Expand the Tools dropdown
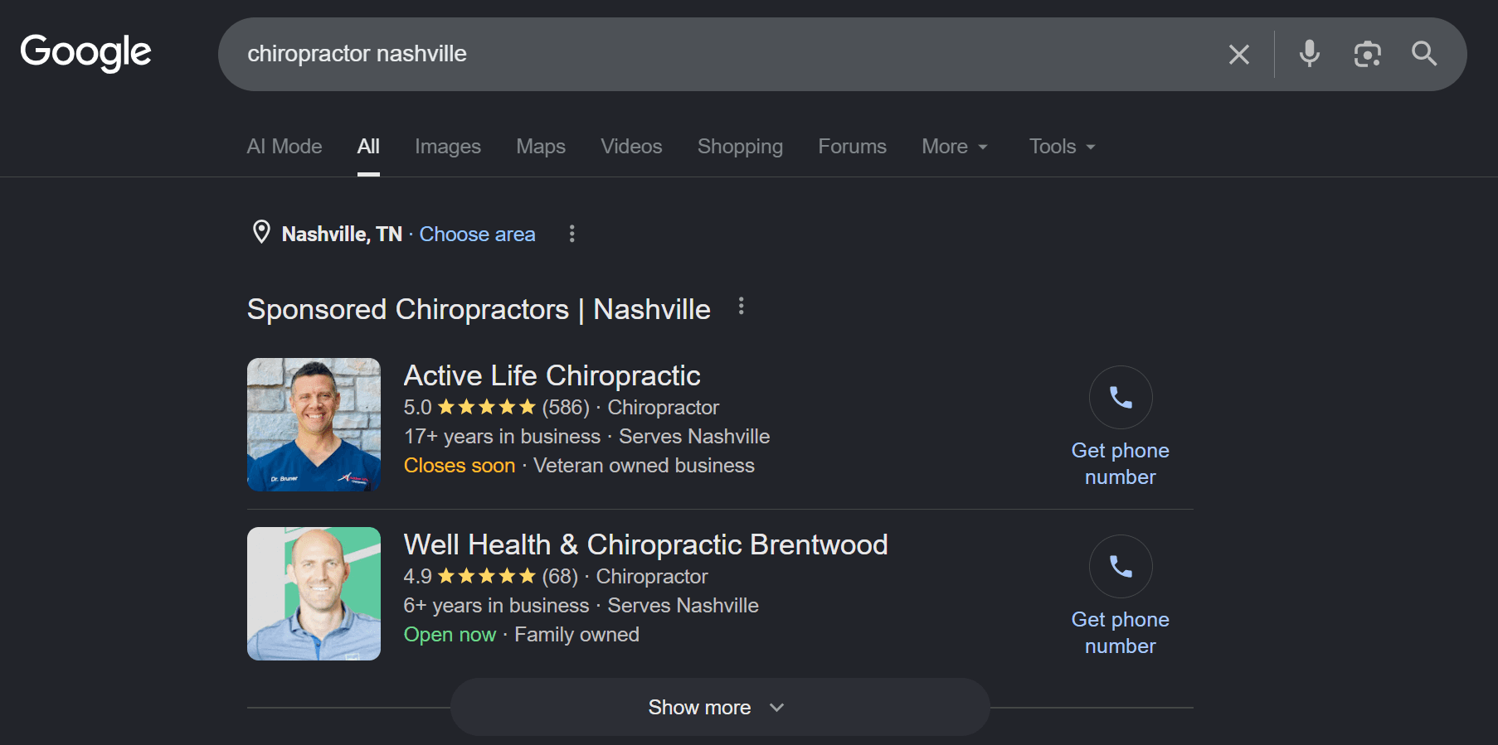Screen dimensions: 1498x745 (1063, 147)
